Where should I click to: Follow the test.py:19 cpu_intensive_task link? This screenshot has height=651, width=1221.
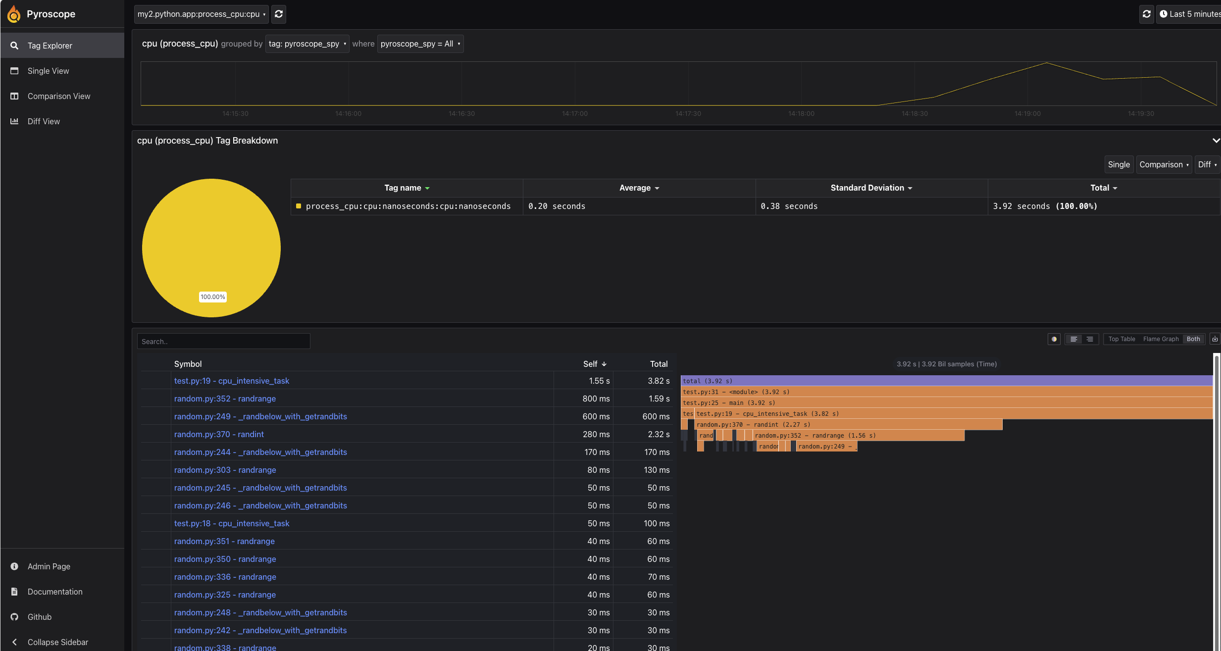232,381
